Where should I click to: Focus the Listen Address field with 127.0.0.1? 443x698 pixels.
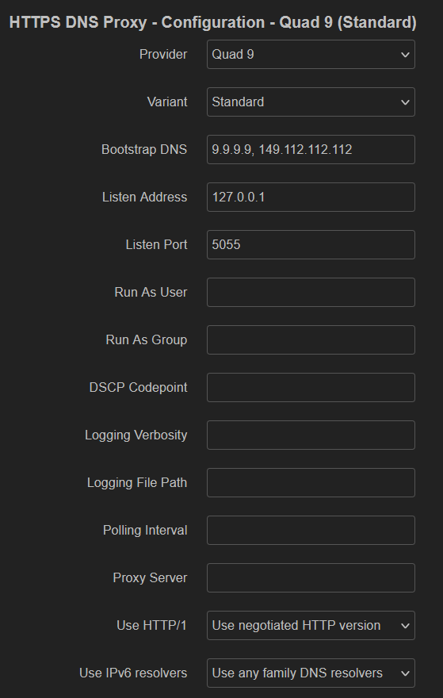[311, 198]
